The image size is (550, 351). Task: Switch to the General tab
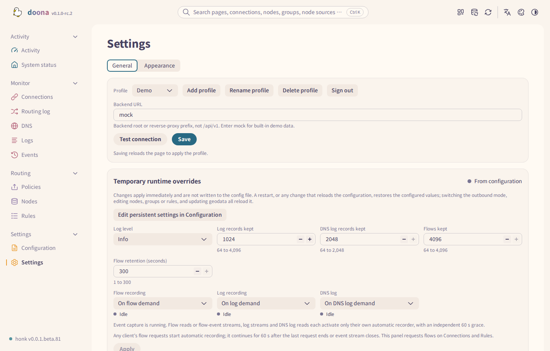[122, 66]
